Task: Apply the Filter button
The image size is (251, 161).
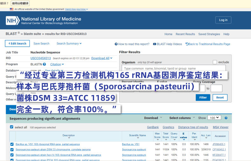Action: coord(203,97)
